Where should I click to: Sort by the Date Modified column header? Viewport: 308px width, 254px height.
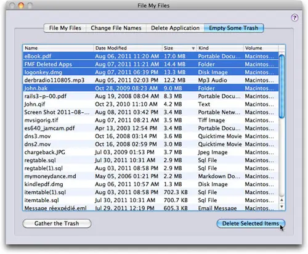click(128, 48)
